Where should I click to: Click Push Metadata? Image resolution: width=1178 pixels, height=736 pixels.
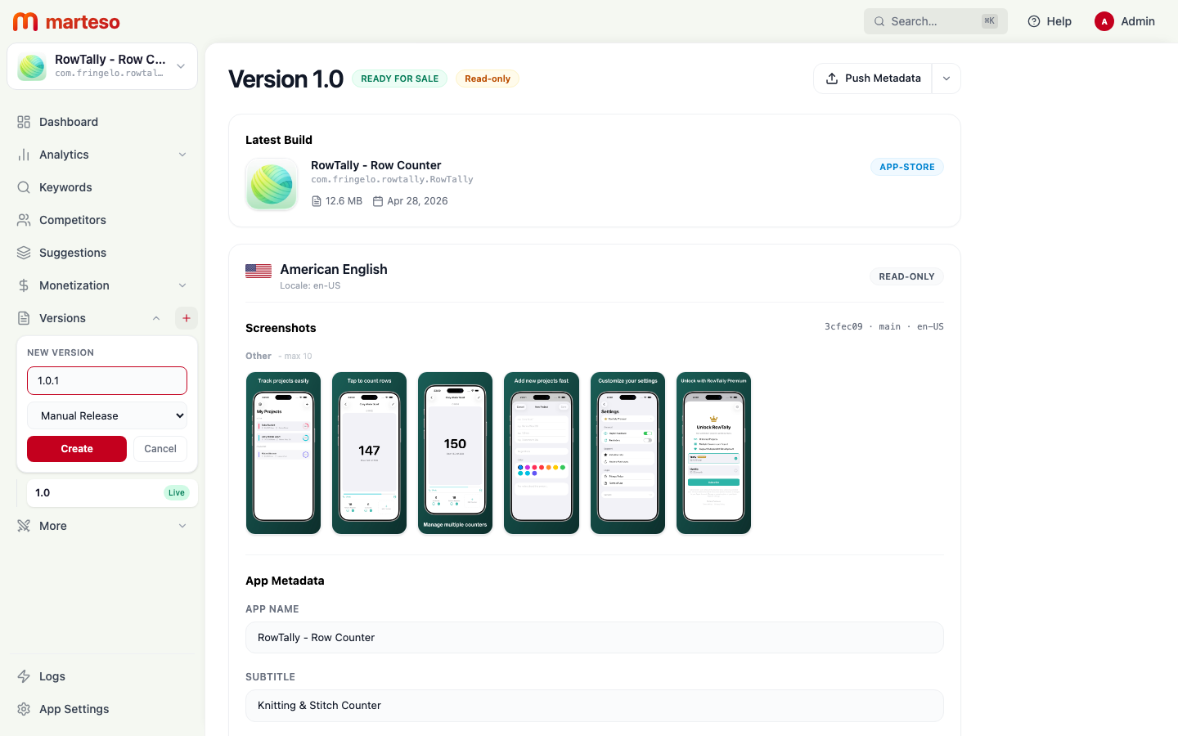[873, 79]
